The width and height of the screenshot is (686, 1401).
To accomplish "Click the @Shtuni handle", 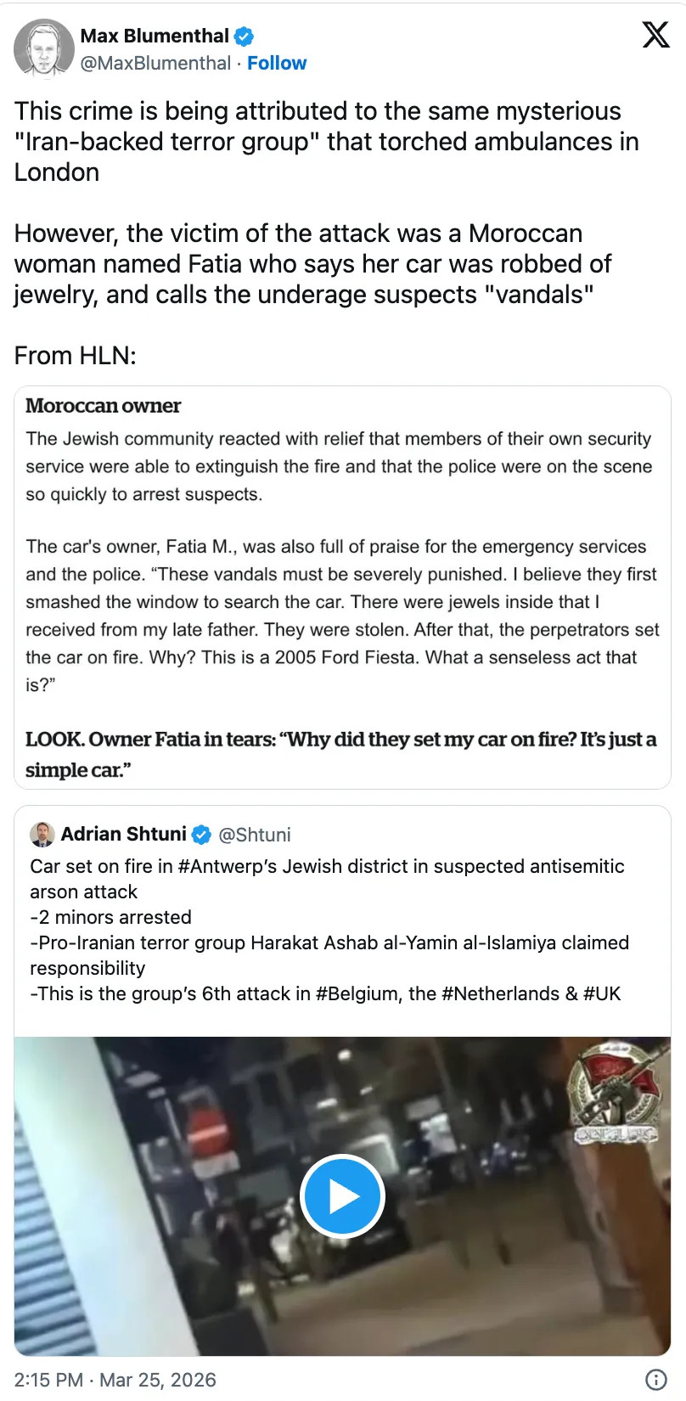I will pos(255,836).
